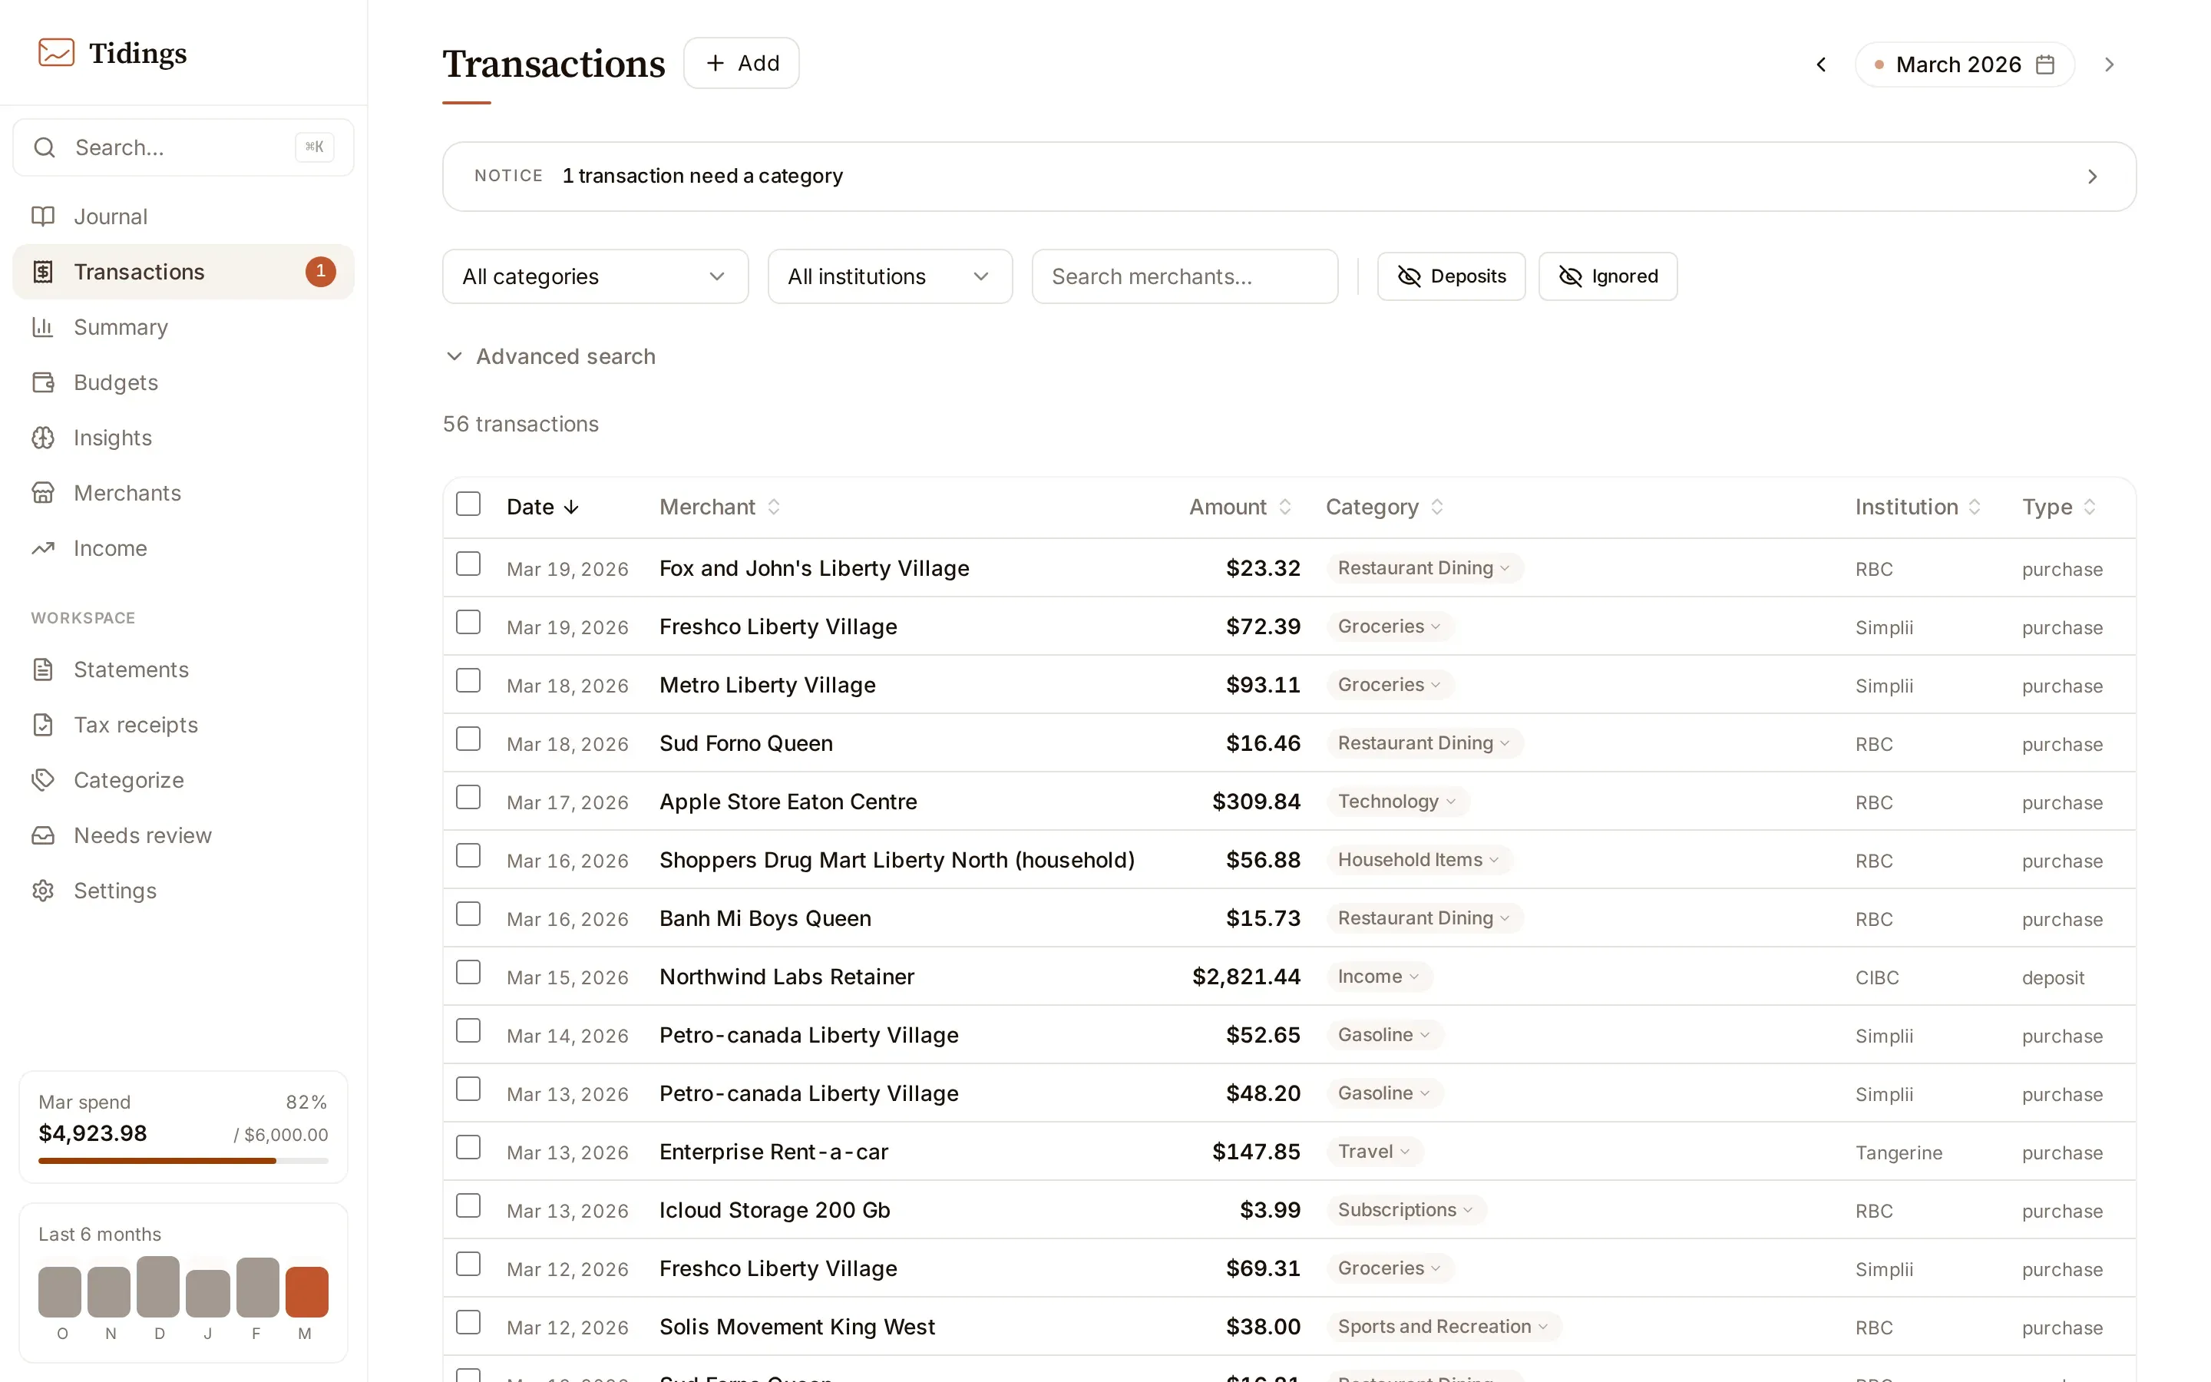The image size is (2211, 1382).
Task: Click the sidebar Search field
Action: (183, 147)
